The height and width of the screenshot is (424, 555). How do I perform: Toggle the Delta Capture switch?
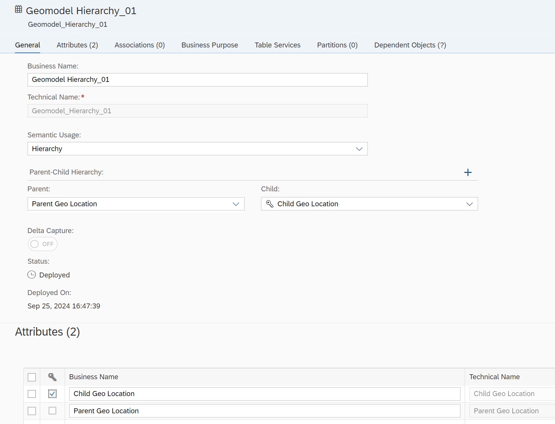tap(42, 244)
